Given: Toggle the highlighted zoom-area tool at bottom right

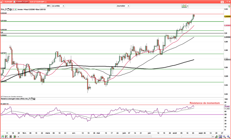Looking at the screenshot, I should [x=220, y=137].
